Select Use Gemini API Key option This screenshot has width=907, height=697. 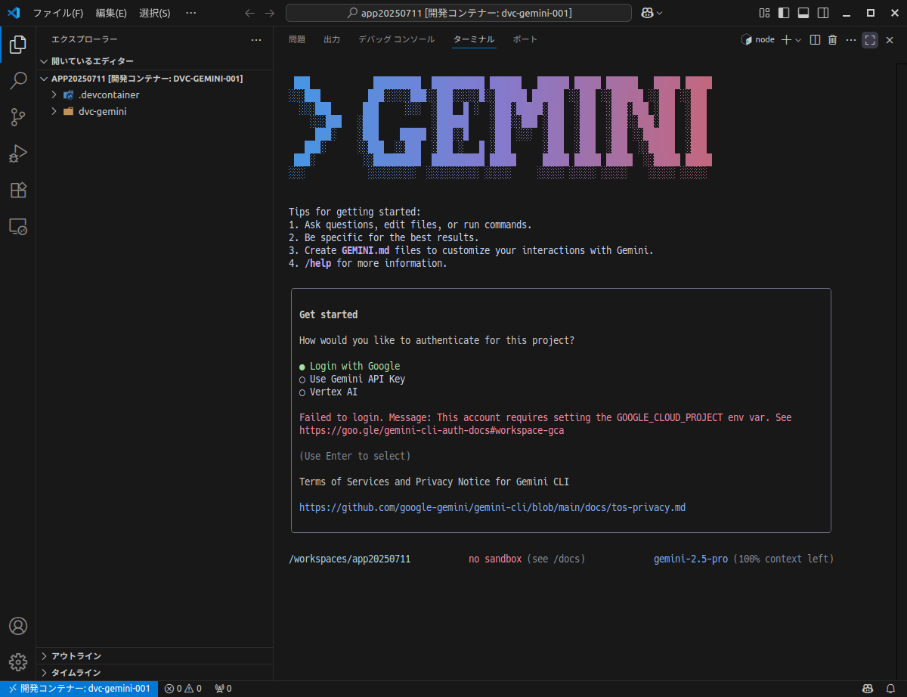(x=352, y=379)
